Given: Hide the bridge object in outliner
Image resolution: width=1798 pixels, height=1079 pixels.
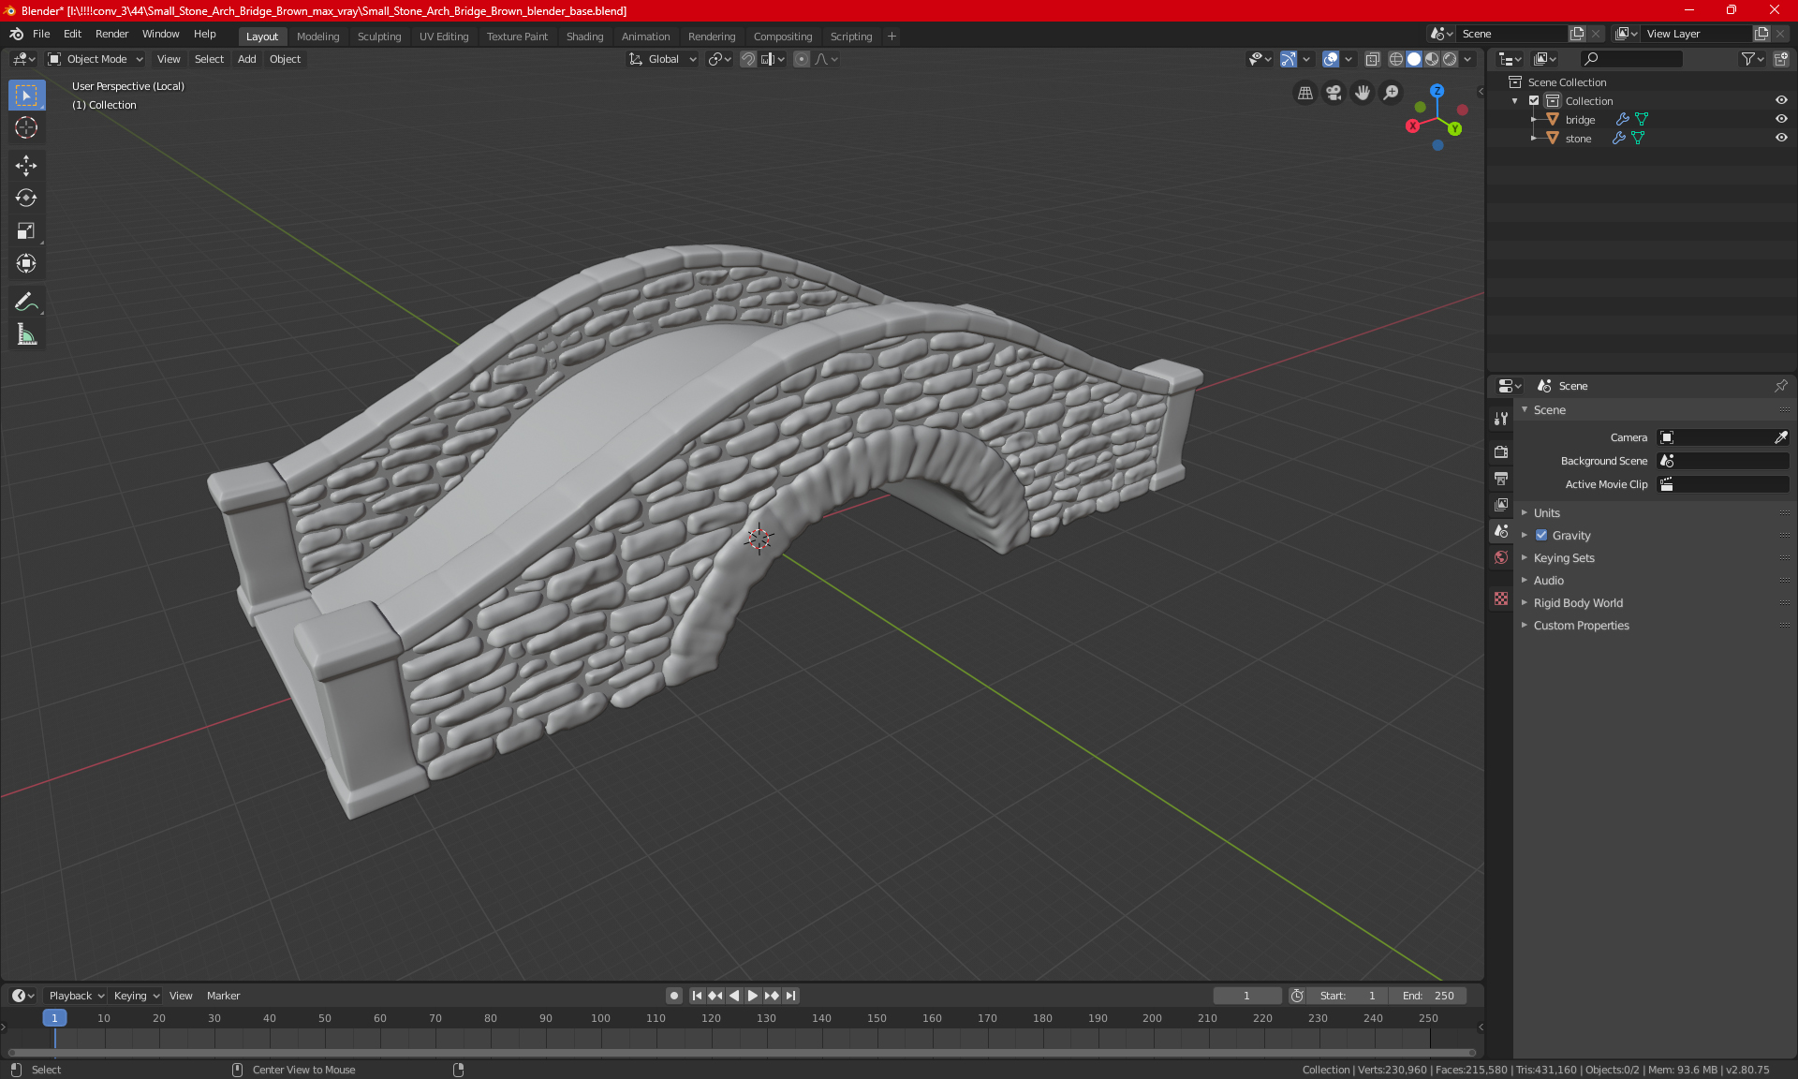Looking at the screenshot, I should tap(1781, 119).
